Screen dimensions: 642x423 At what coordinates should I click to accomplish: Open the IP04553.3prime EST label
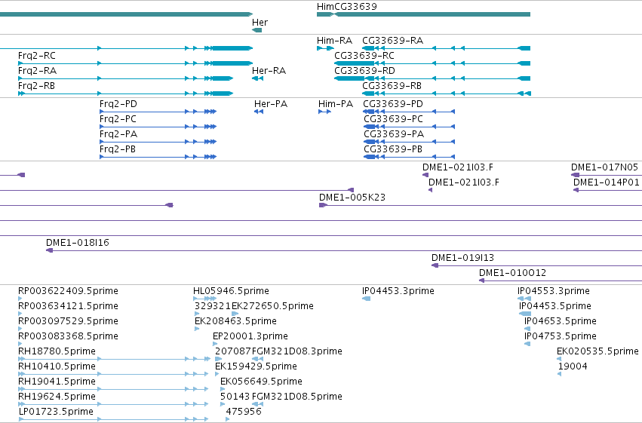[x=554, y=291]
